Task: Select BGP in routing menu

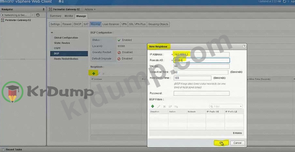Action: coord(69,53)
